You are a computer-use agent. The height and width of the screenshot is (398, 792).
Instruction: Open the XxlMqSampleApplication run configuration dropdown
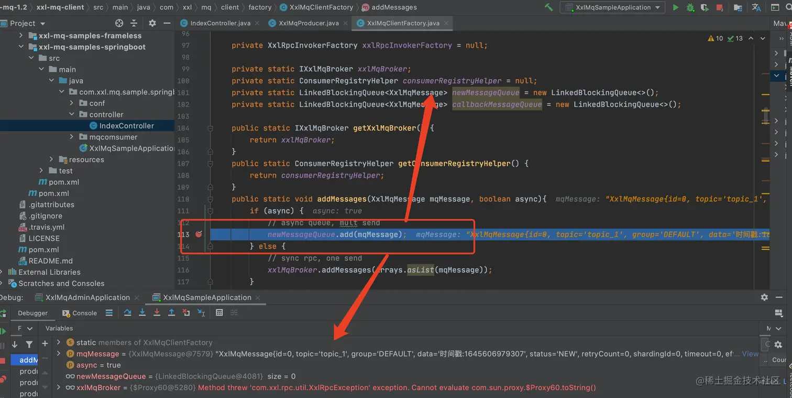point(612,7)
